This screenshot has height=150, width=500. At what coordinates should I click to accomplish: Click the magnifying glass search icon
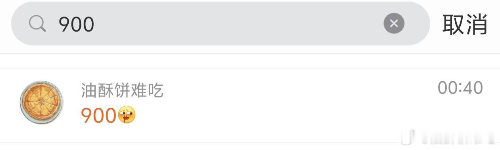pos(38,24)
